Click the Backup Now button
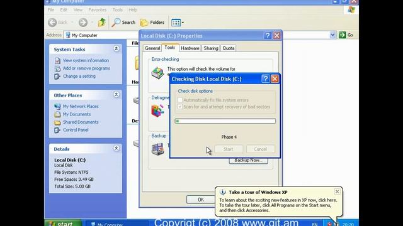Screen dimensions: 403x226 (248, 161)
